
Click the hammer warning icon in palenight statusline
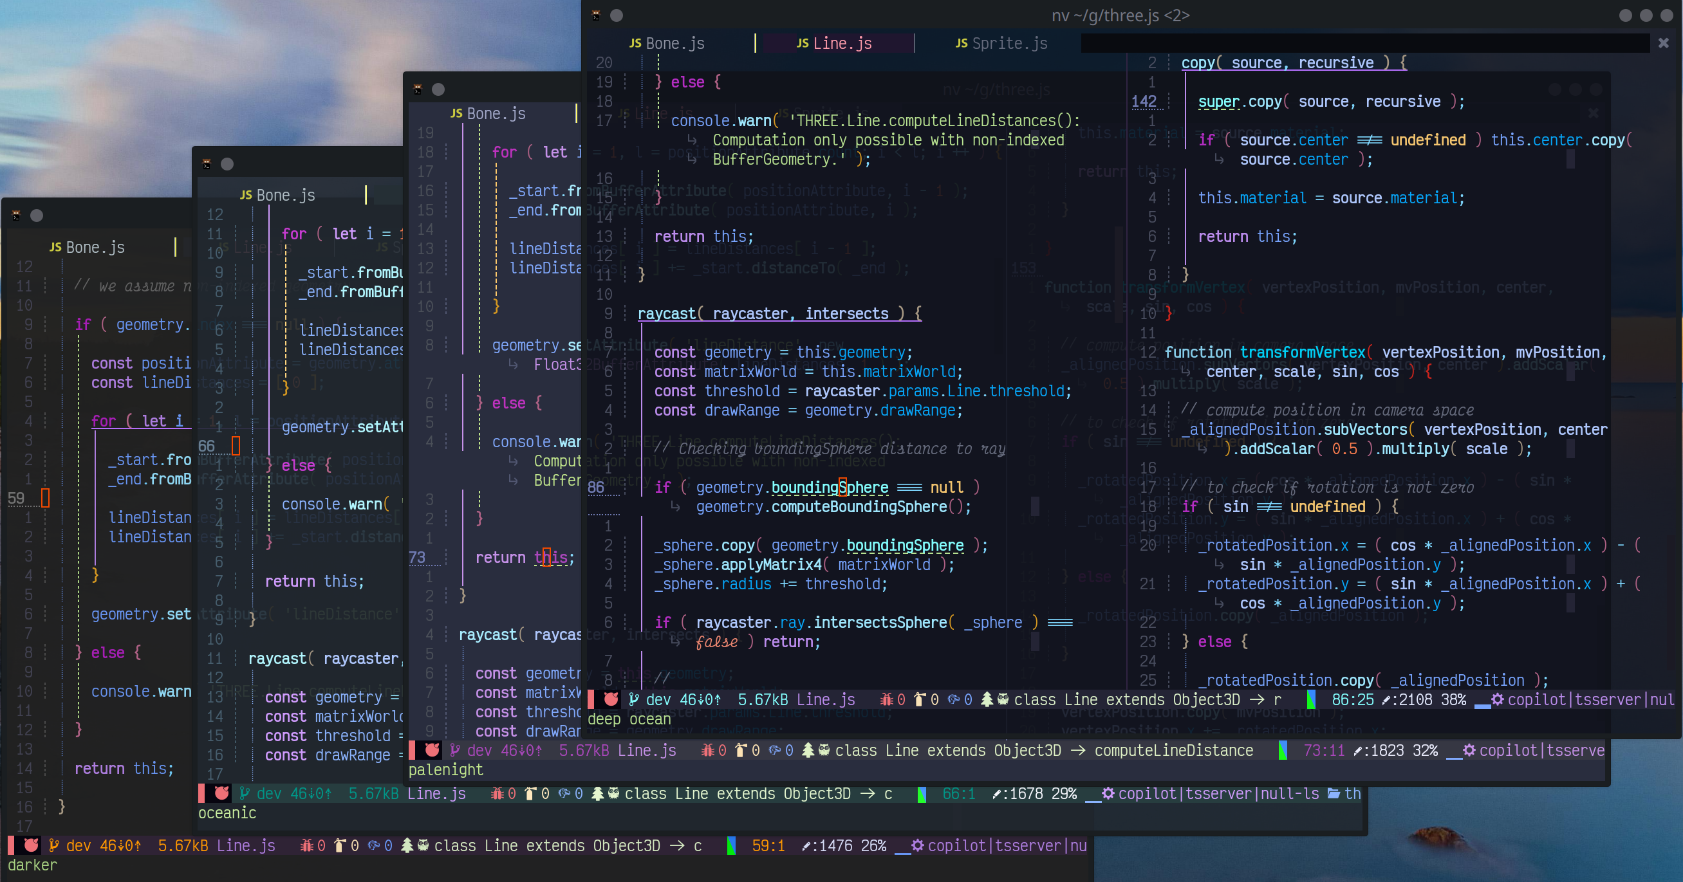(x=740, y=750)
